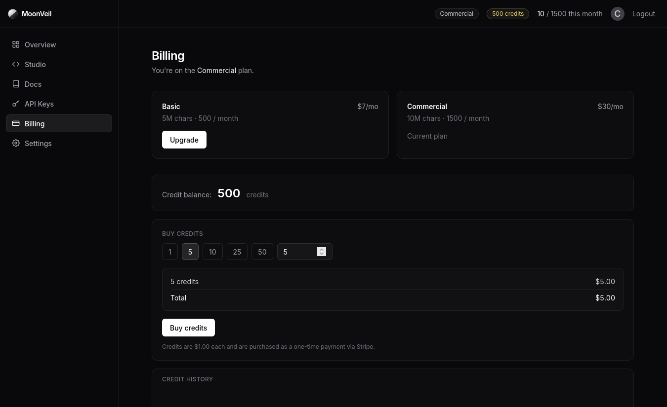Click the Settings gear icon
667x407 pixels.
tap(16, 143)
